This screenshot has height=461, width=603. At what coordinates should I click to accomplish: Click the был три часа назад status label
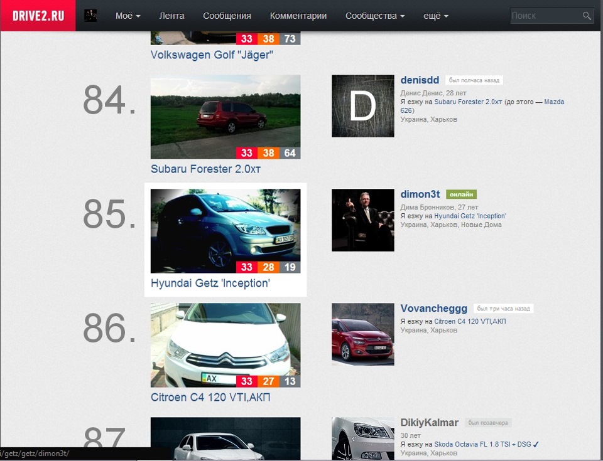503,309
